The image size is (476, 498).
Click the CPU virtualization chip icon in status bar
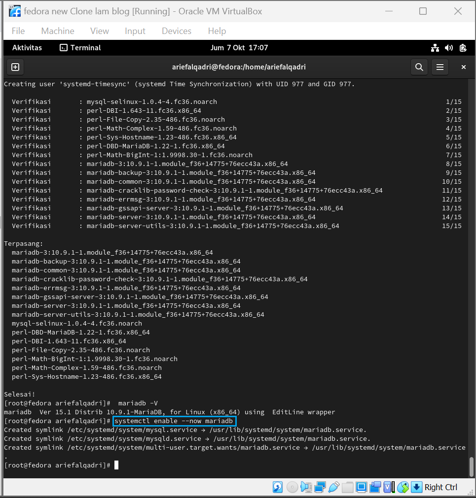389,487
